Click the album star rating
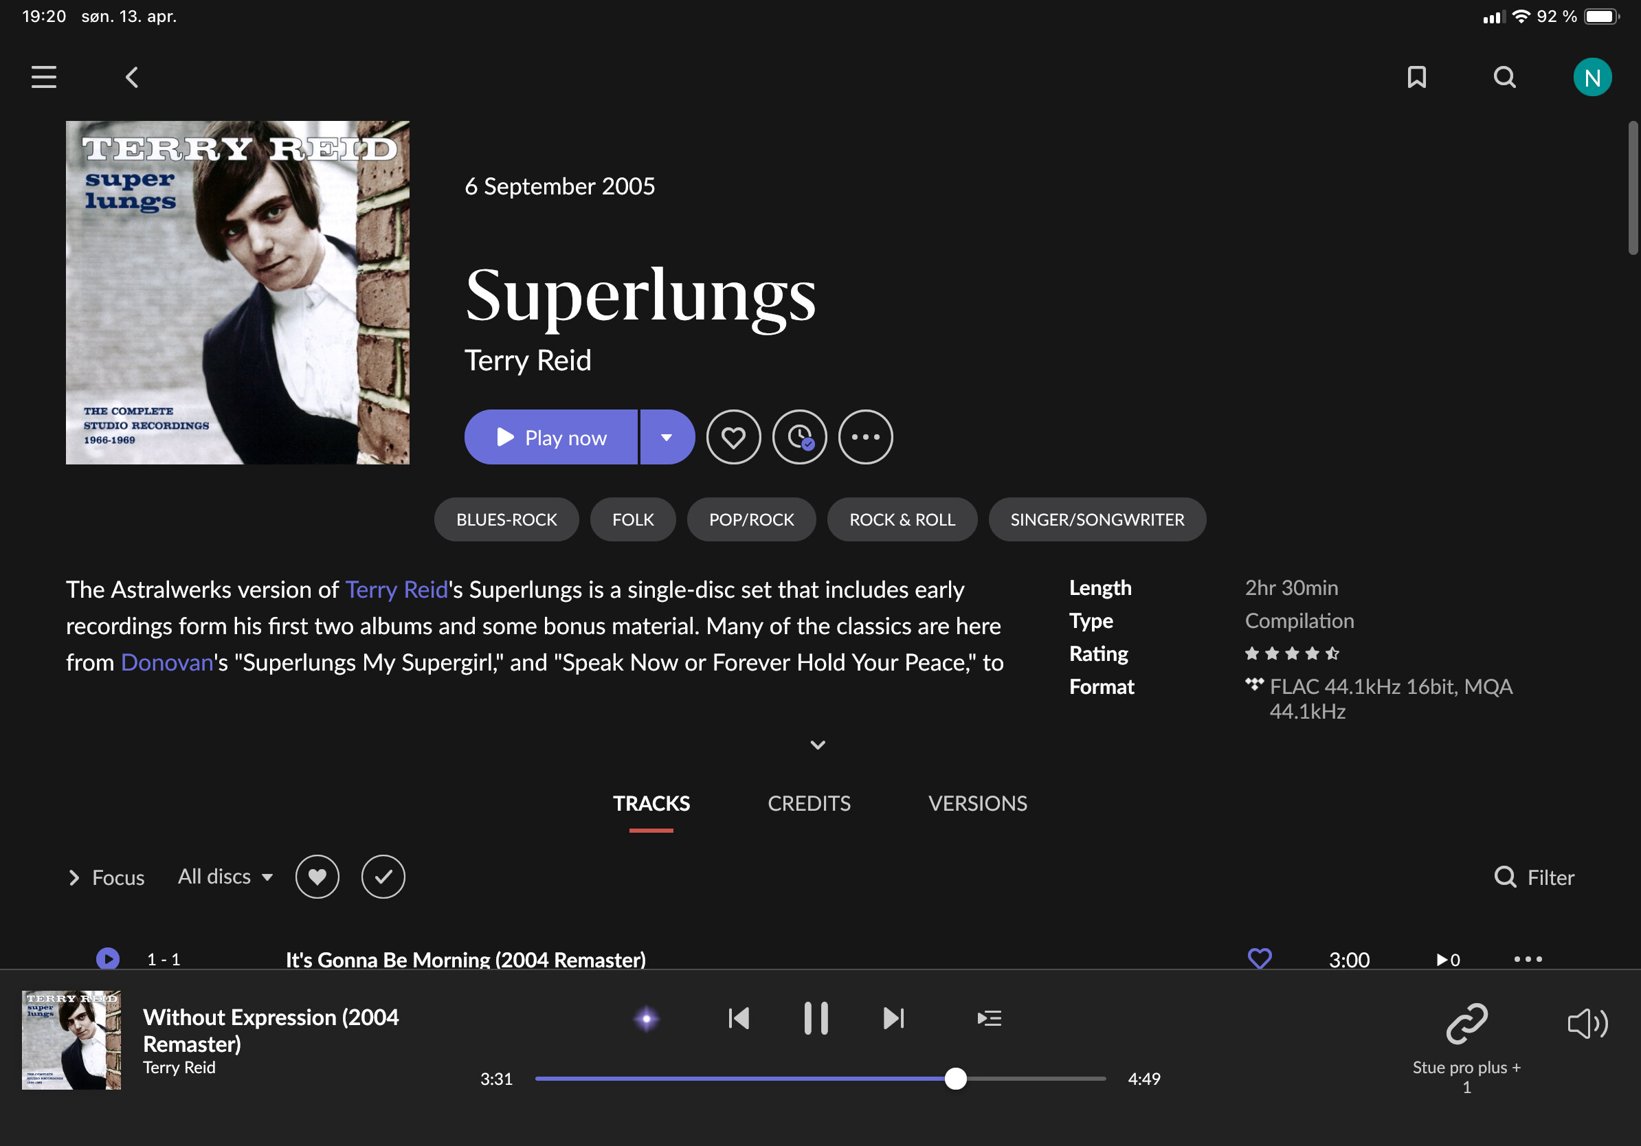The image size is (1641, 1146). [1291, 653]
